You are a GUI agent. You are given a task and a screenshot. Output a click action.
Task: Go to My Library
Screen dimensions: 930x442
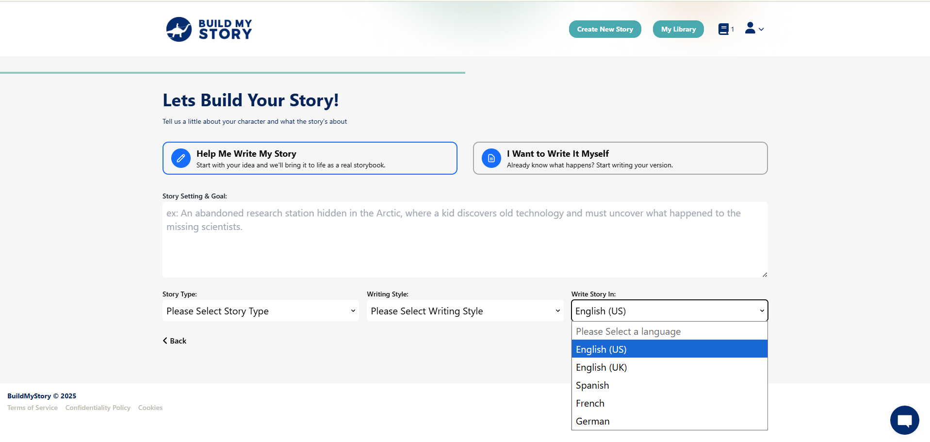click(x=678, y=29)
